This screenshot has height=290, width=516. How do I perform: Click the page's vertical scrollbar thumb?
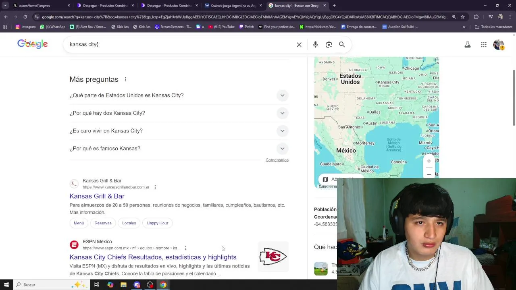tap(514, 97)
